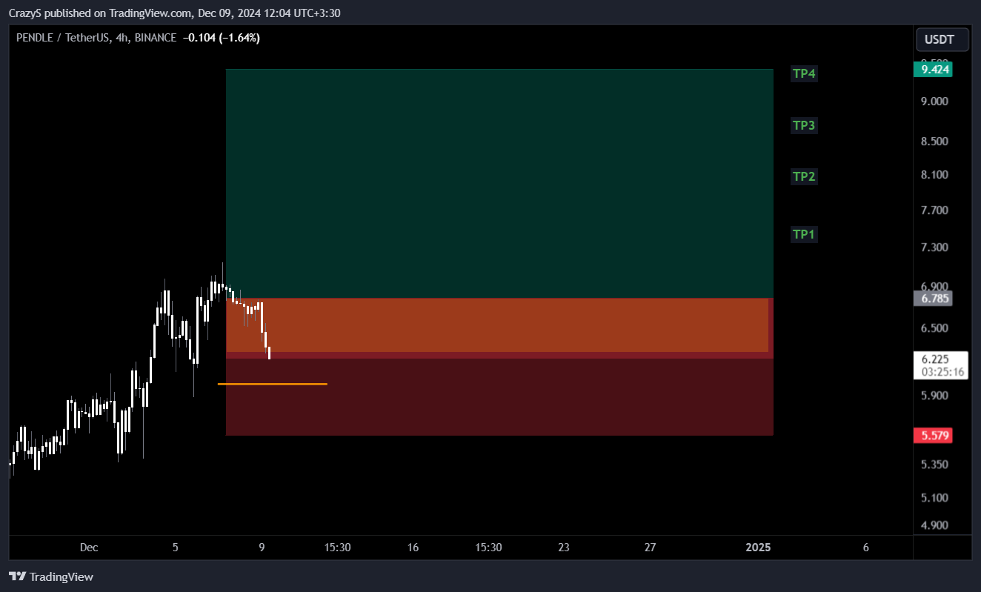Screen dimensions: 981x592
Task: Click the TradingView logo
Action: click(x=51, y=576)
